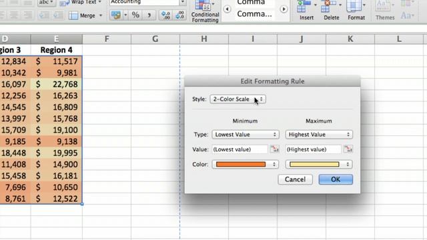Click range selector icon beside Maximum value

click(x=348, y=149)
